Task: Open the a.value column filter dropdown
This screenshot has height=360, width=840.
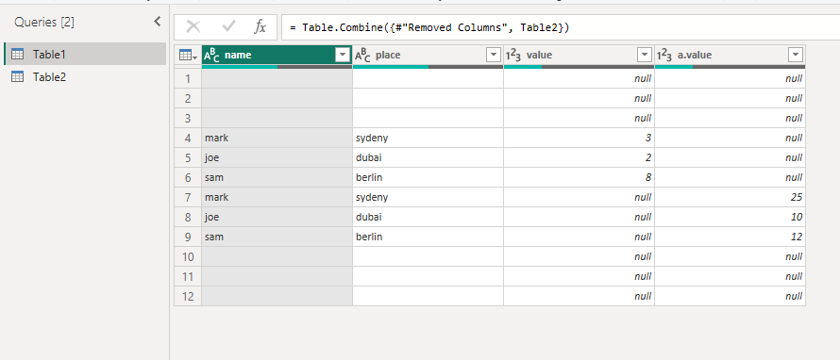Action: click(x=796, y=55)
